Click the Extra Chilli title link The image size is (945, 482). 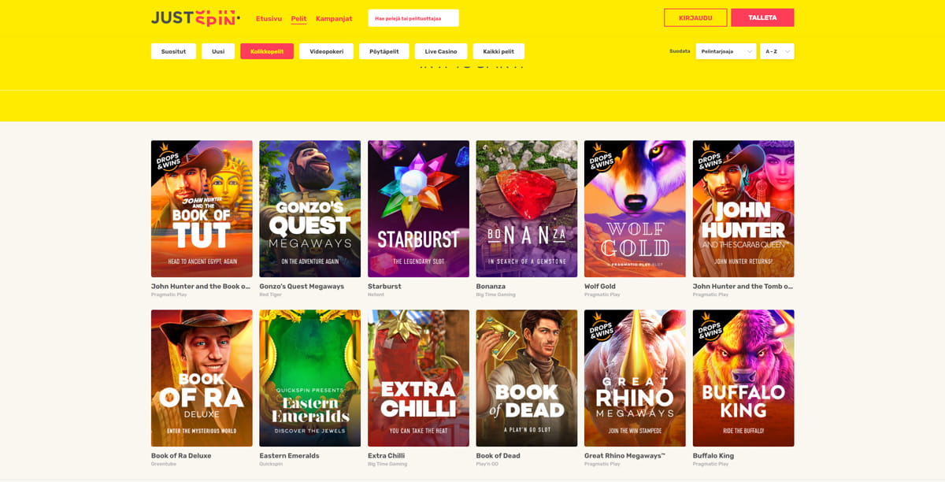[x=386, y=455]
